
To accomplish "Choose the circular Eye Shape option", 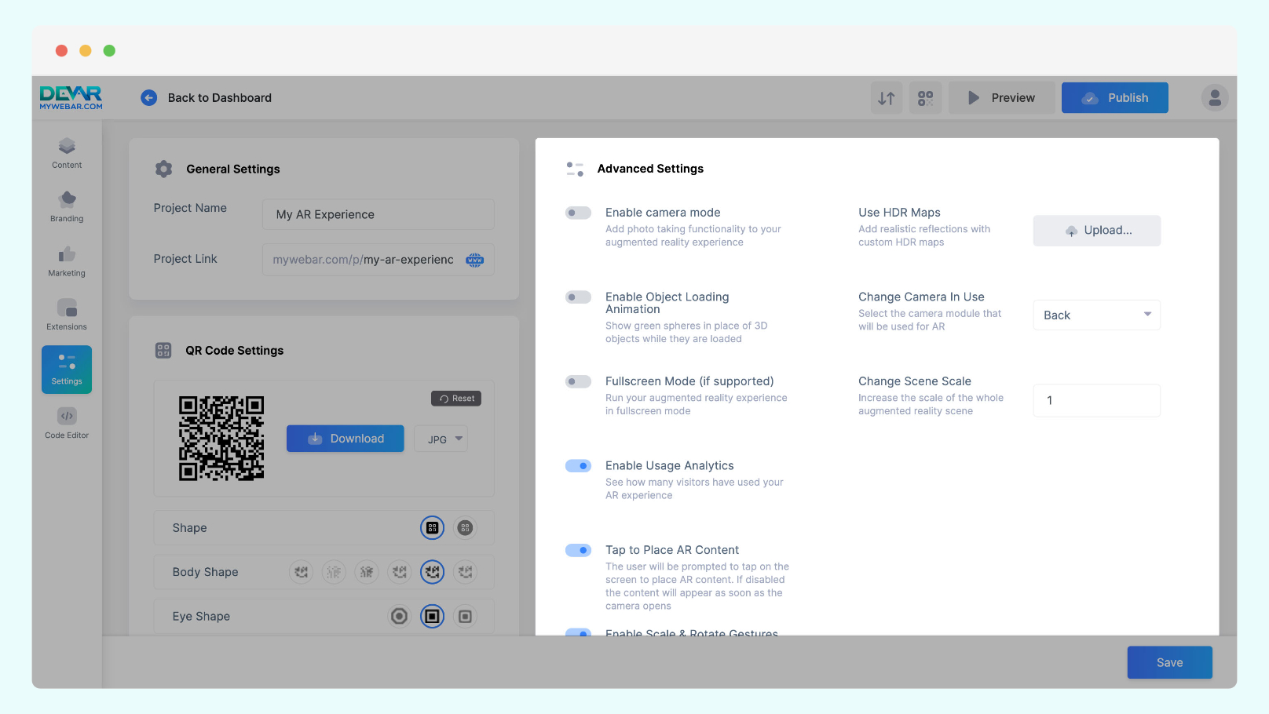I will 400,617.
